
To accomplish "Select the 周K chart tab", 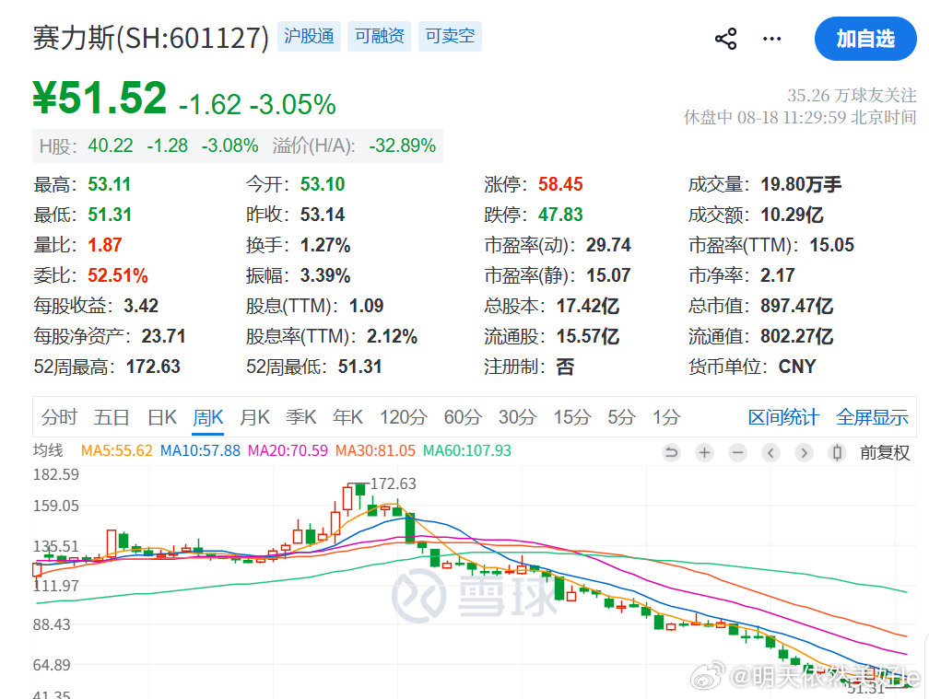I will point(208,417).
